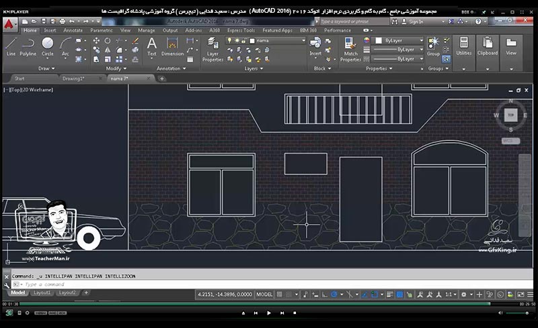Click the Rotate tool in Modify panel
Viewport: 538px width, 328px height.
(108, 40)
